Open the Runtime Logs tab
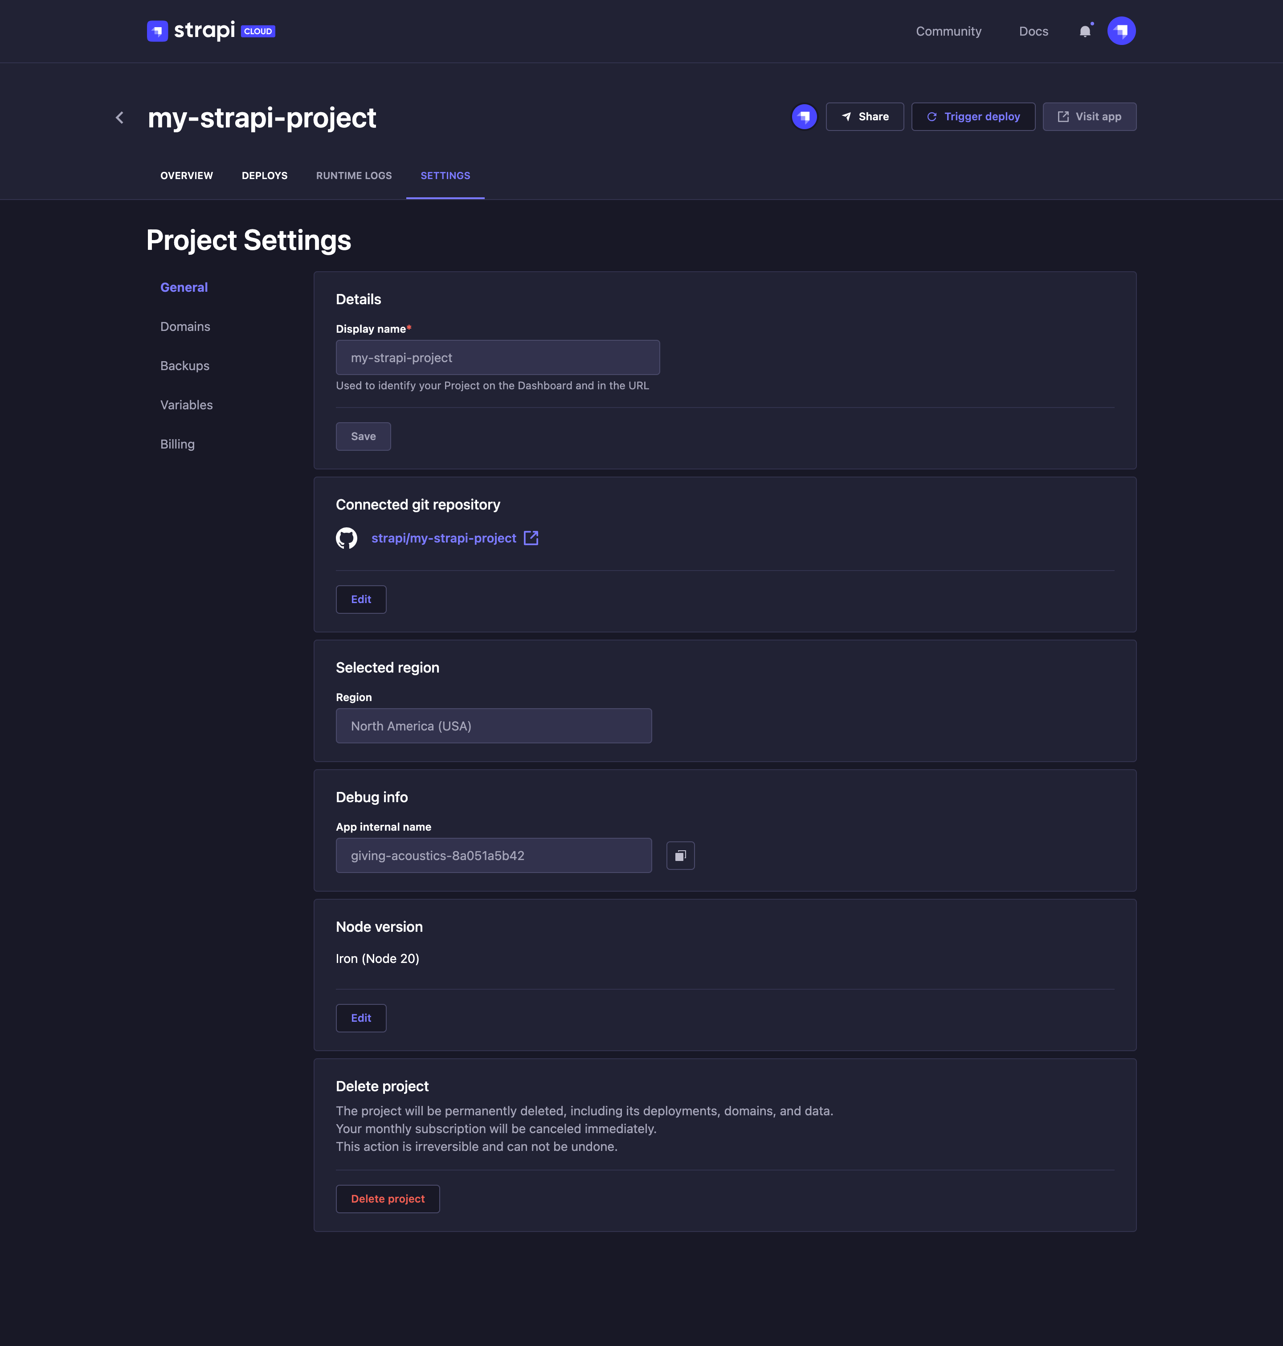This screenshot has height=1346, width=1283. (354, 175)
